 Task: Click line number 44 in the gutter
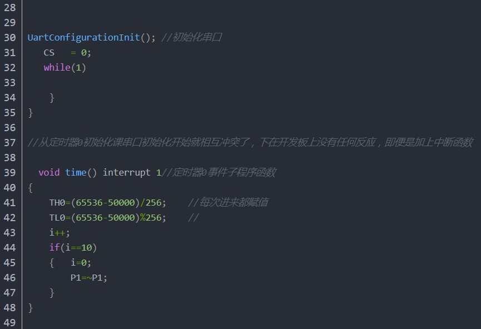10,247
